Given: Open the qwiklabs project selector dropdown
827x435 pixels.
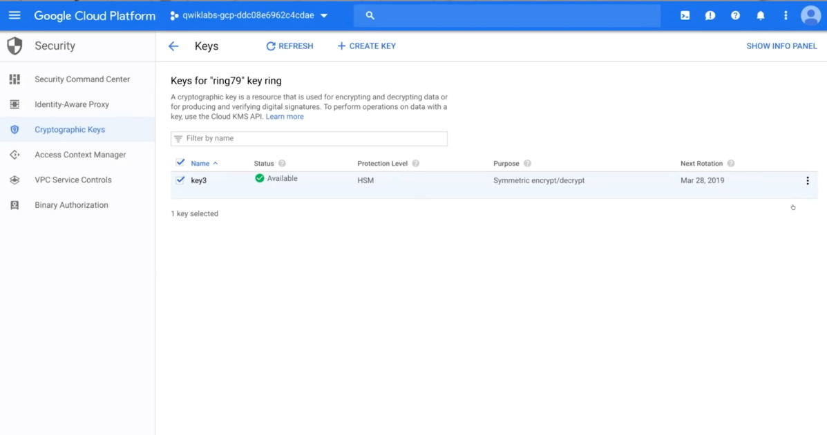Looking at the screenshot, I should [x=249, y=15].
